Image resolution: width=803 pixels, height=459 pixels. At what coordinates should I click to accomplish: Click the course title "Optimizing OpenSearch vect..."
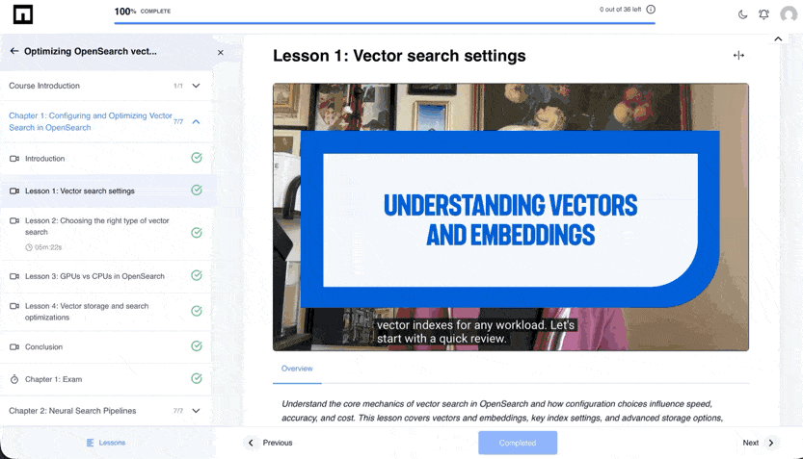(91, 51)
